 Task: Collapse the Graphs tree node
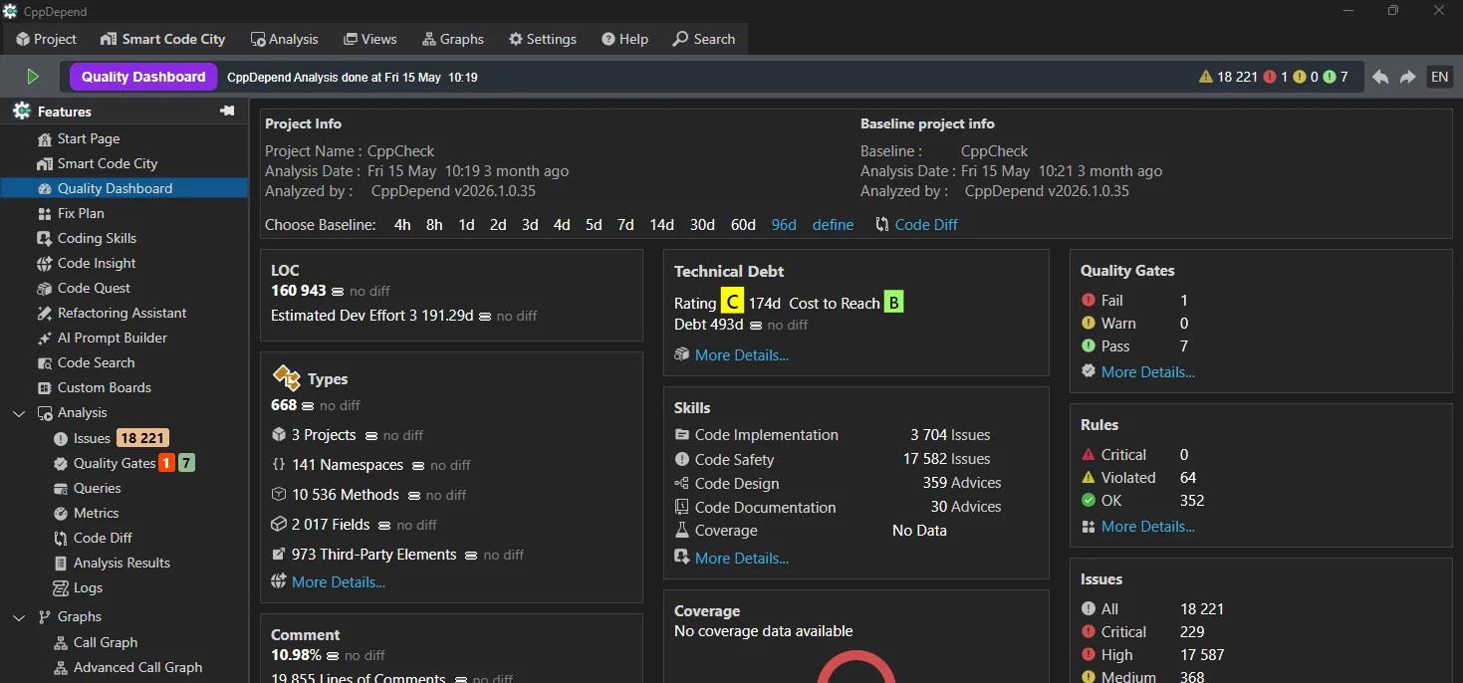[19, 617]
